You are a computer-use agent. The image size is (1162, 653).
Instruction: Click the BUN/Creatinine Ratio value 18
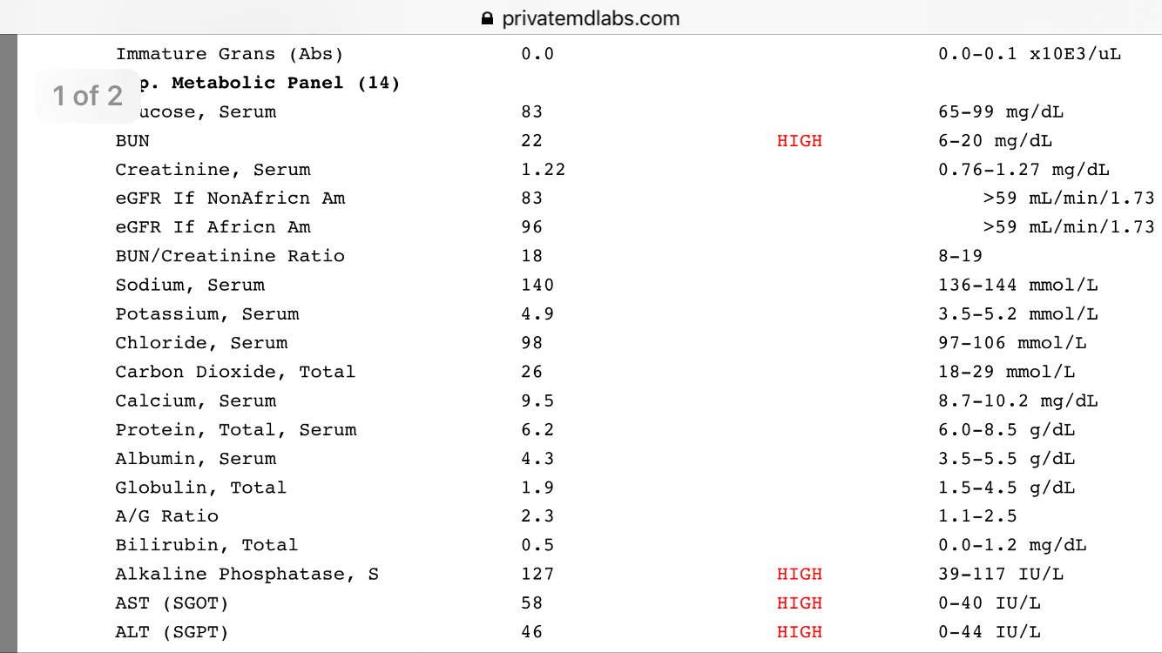coord(531,256)
